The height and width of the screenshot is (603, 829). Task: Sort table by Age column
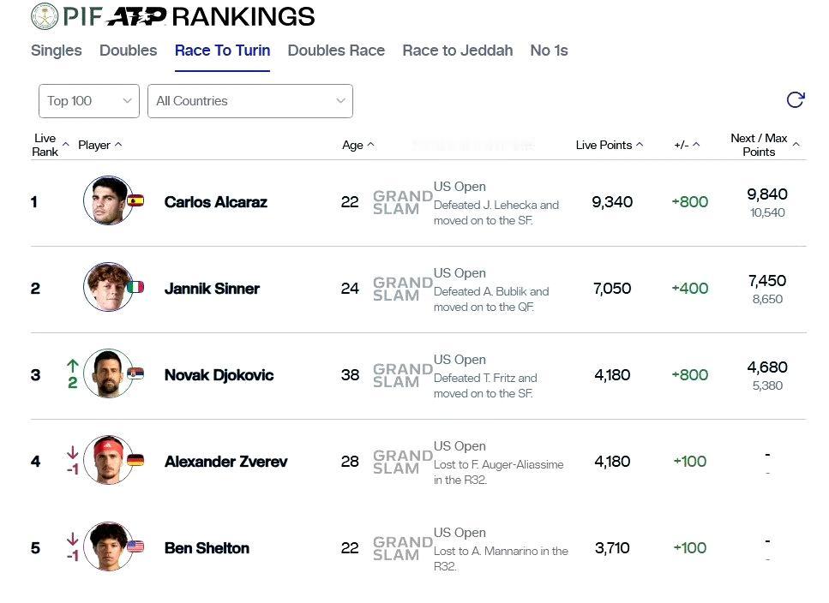click(358, 145)
